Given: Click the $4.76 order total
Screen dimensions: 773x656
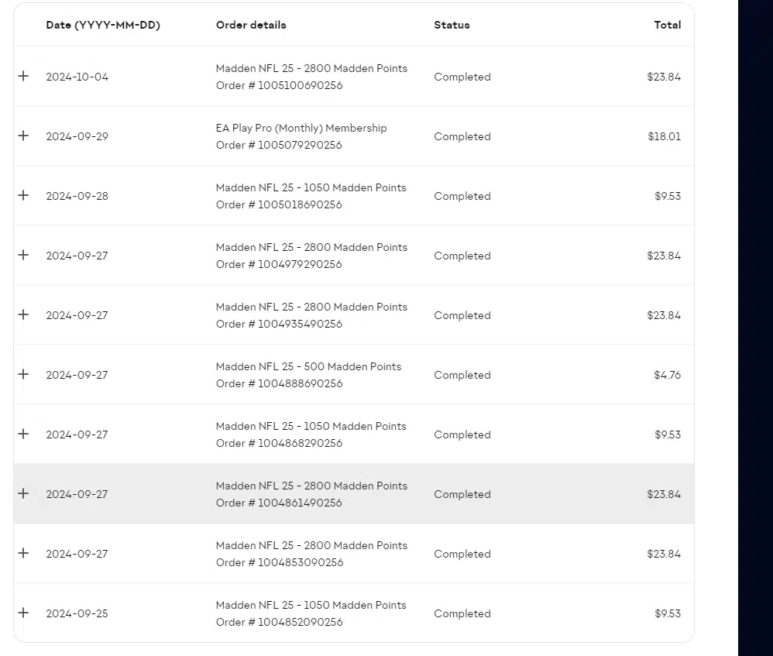Looking at the screenshot, I should click(667, 375).
